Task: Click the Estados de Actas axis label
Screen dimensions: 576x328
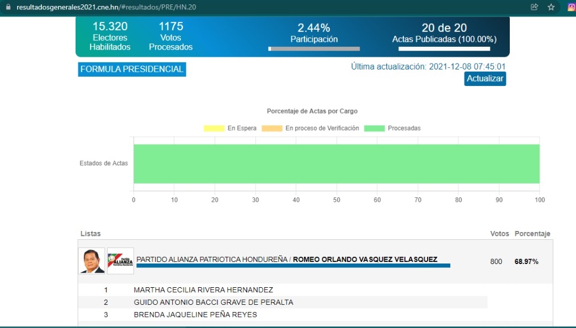Action: (104, 163)
